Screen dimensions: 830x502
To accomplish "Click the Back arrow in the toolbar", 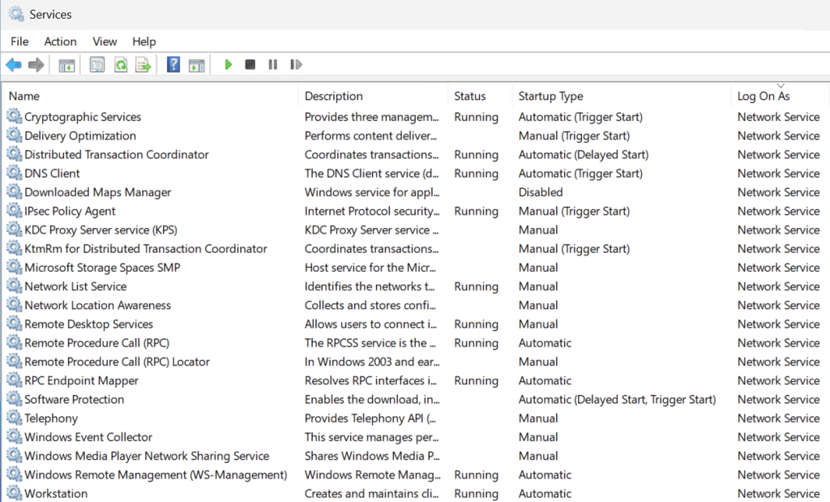I will [x=13, y=65].
